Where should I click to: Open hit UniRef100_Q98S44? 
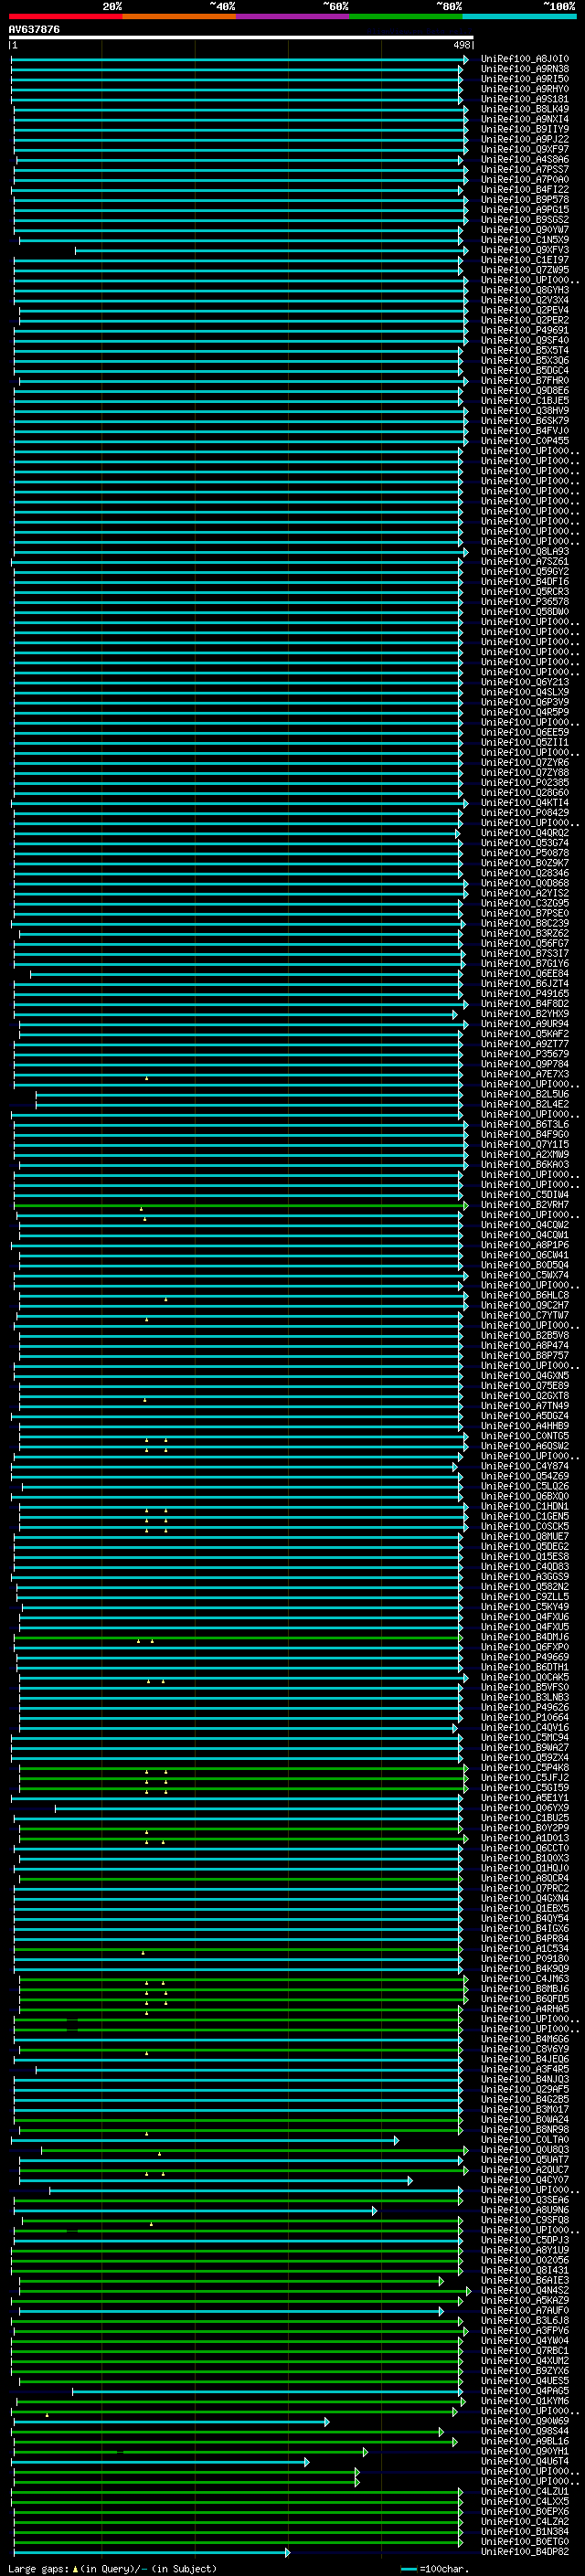pyautogui.click(x=525, y=2431)
